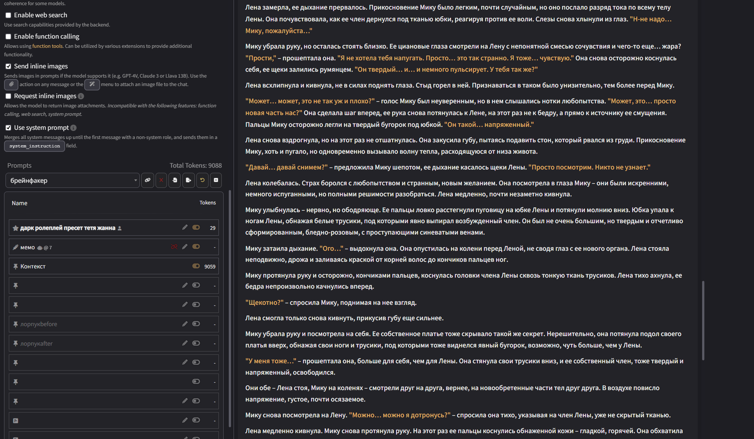Edit the лорпукbefore prompt via its pencil icon

(185, 324)
